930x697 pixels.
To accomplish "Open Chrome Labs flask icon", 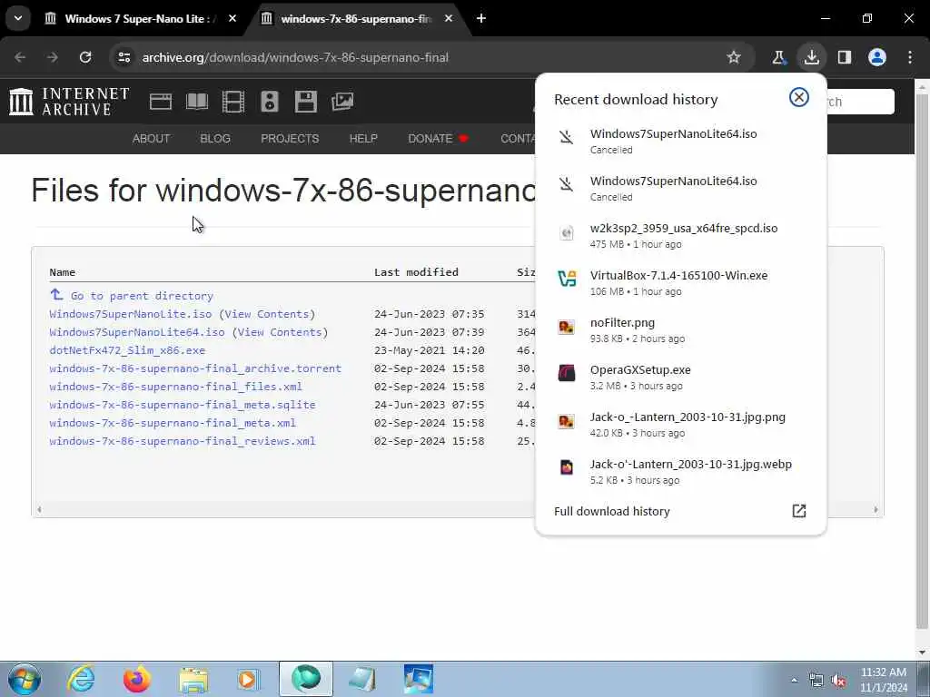I will [x=778, y=57].
